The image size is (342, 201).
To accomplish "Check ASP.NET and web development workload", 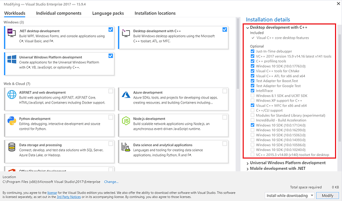I will tap(111, 91).
